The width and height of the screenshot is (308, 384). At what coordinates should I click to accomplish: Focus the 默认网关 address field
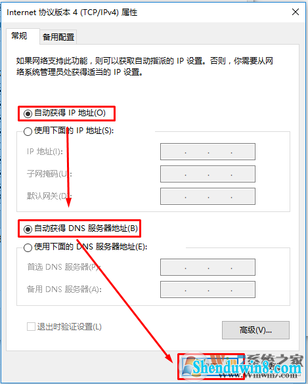tap(208, 196)
